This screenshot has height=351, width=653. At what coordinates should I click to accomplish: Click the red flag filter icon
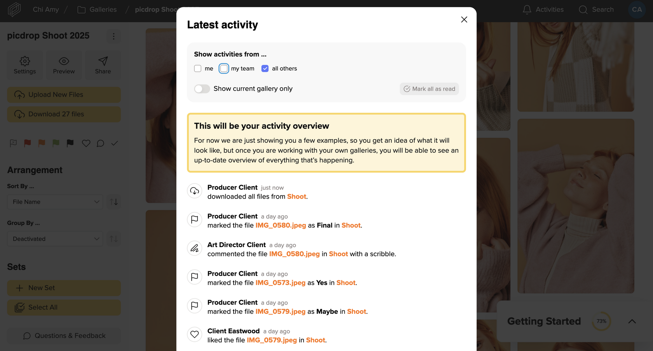coord(27,143)
